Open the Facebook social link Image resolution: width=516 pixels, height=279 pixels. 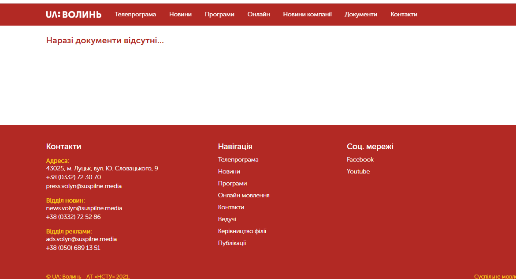click(360, 159)
